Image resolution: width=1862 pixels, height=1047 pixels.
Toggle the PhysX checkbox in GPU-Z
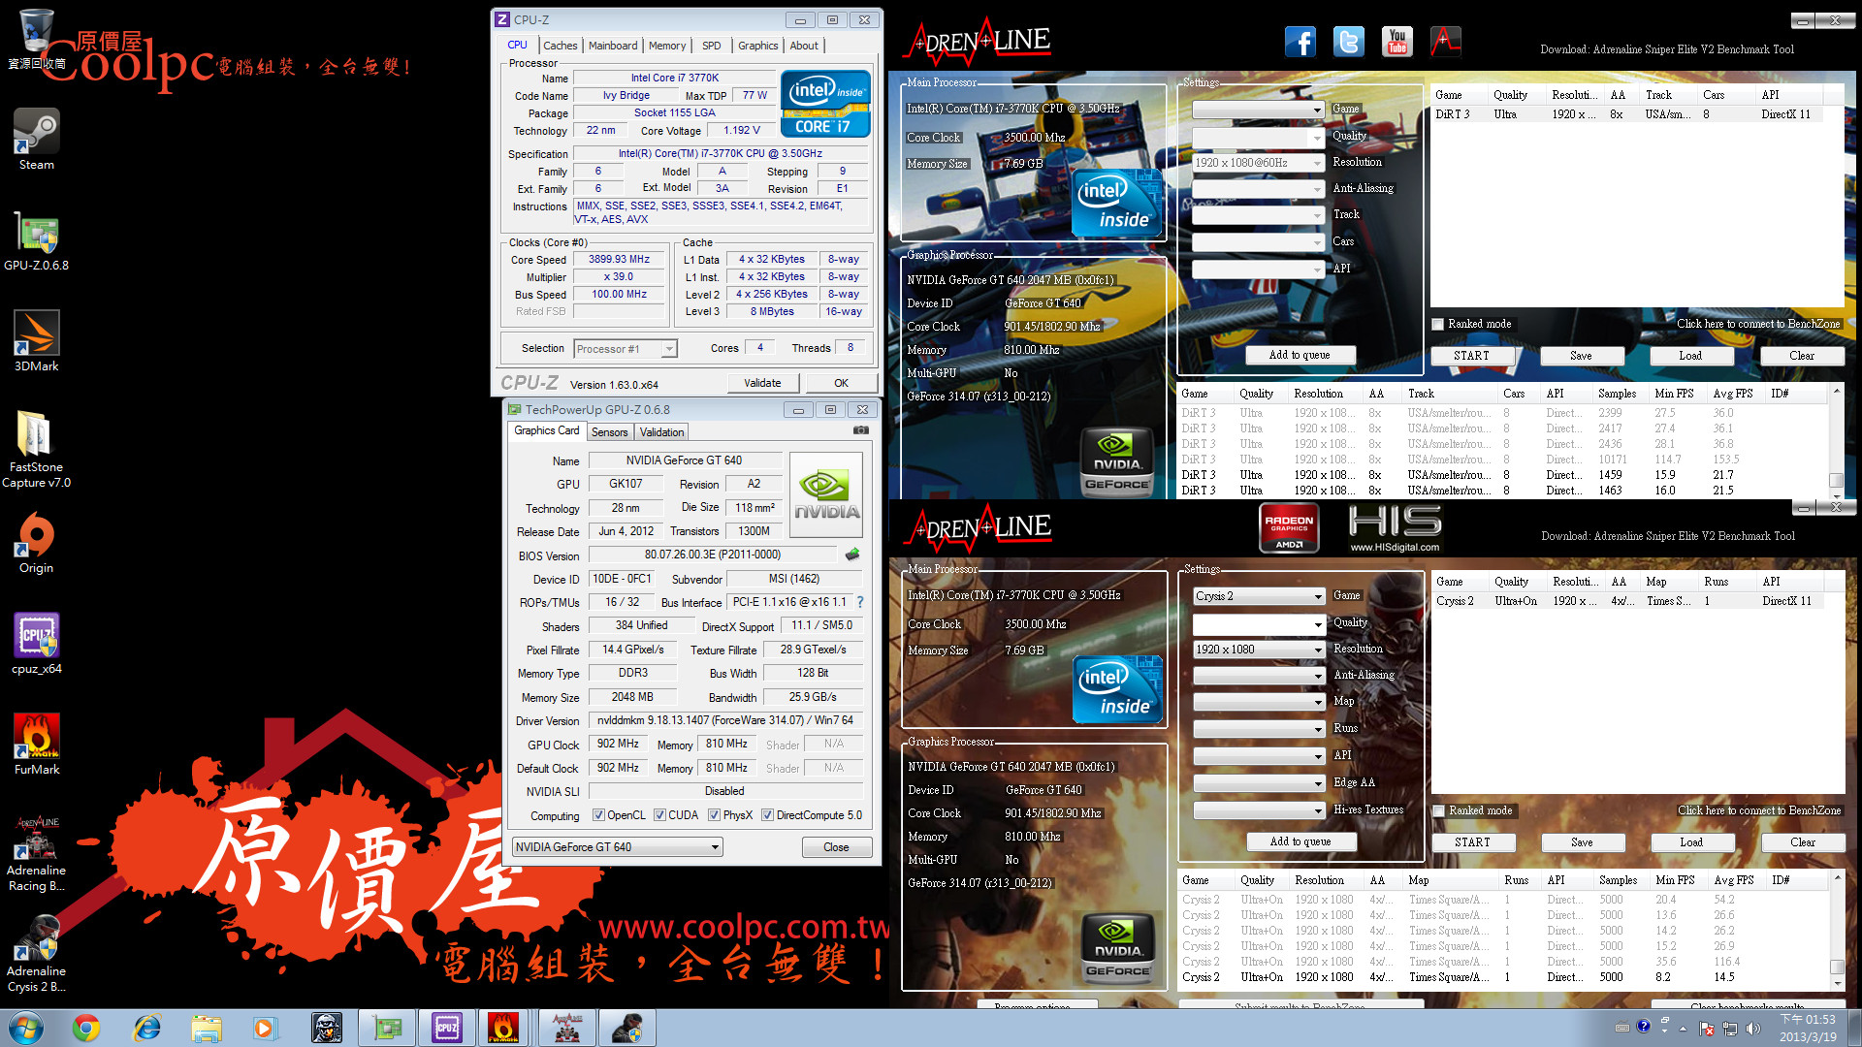pyautogui.click(x=715, y=815)
